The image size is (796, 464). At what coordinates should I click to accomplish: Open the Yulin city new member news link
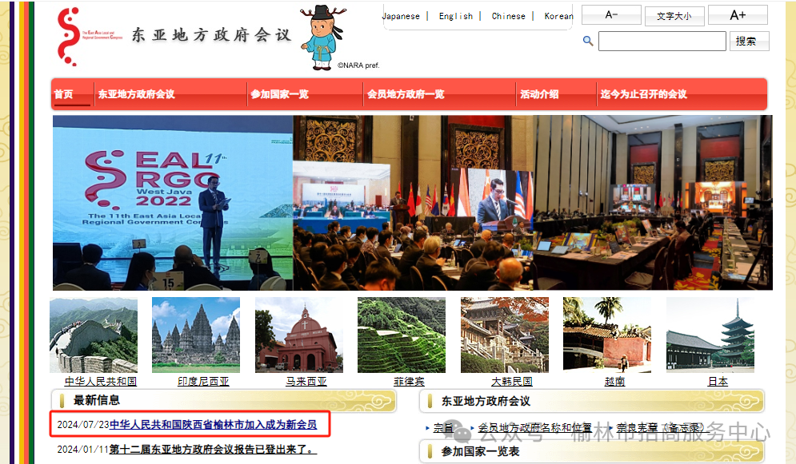click(213, 425)
